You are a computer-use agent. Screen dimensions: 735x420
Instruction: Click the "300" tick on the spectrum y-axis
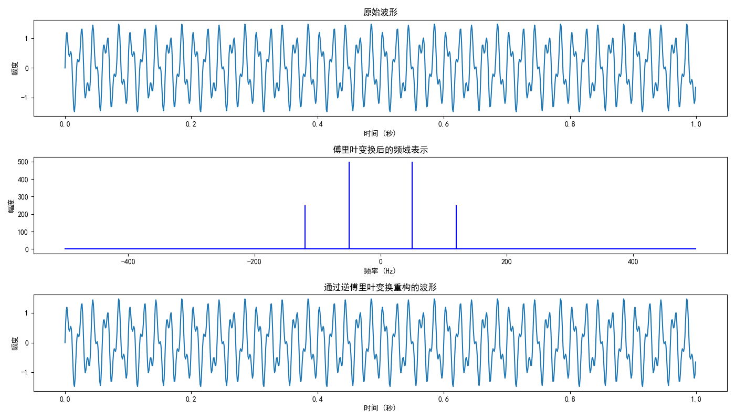pos(23,197)
